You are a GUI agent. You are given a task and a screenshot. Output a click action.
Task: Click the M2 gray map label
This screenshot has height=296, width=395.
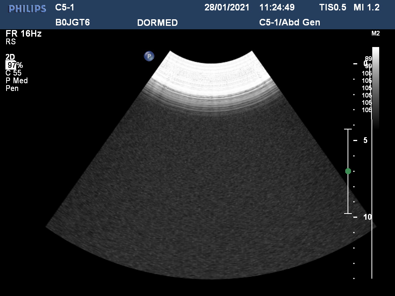pyautogui.click(x=375, y=34)
